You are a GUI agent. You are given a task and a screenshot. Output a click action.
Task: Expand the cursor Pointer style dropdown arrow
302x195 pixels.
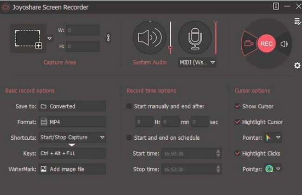[x=278, y=137]
